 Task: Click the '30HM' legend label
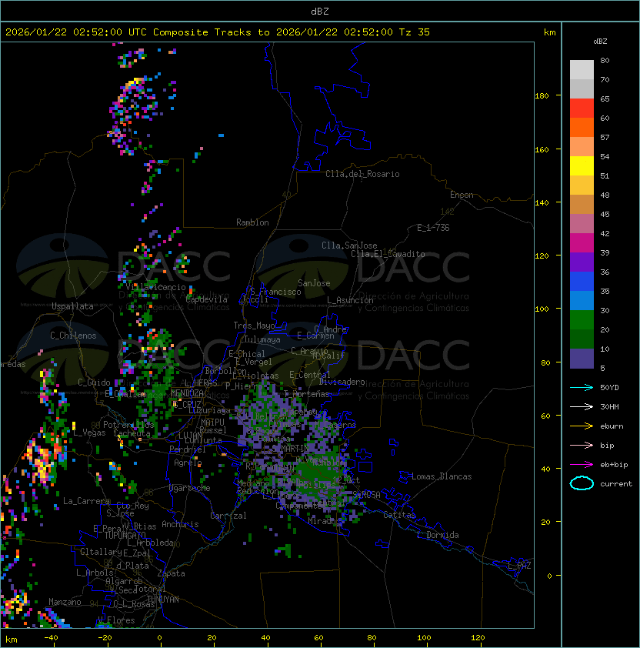coord(609,406)
